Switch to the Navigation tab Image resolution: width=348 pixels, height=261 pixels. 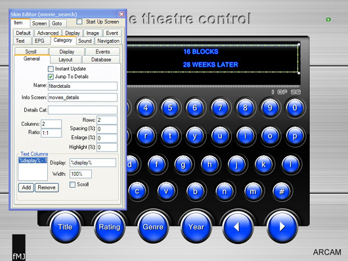pyautogui.click(x=108, y=41)
